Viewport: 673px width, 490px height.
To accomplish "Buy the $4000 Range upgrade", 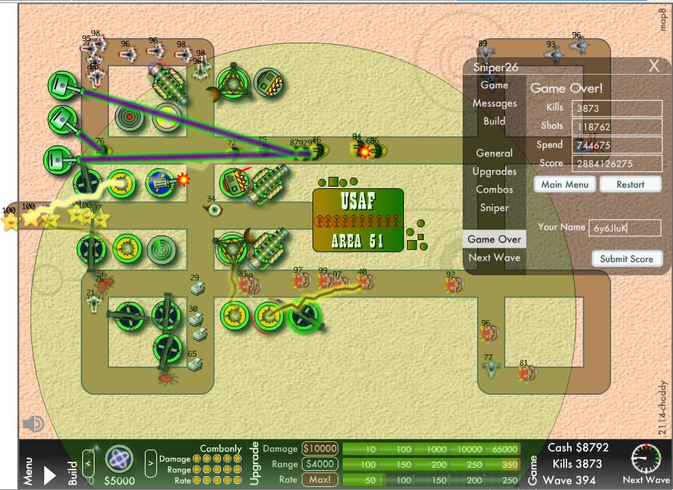I will point(320,464).
